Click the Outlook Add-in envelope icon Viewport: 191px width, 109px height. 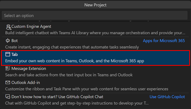click(x=8, y=82)
